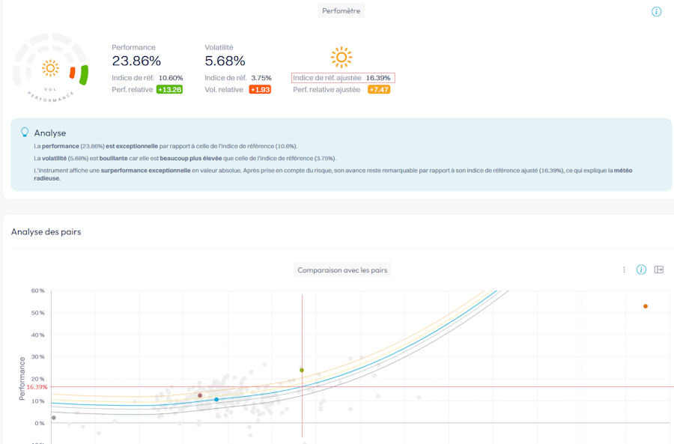Click the sun icon inside the gauge
This screenshot has width=674, height=444.
(x=50, y=68)
